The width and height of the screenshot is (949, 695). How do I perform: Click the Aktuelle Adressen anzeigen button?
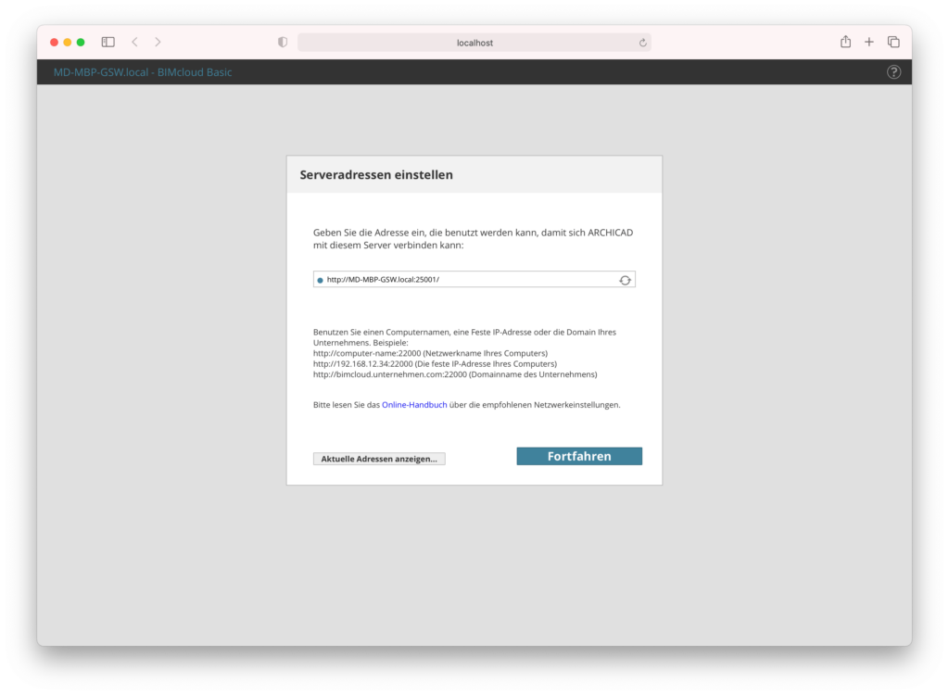pyautogui.click(x=379, y=458)
